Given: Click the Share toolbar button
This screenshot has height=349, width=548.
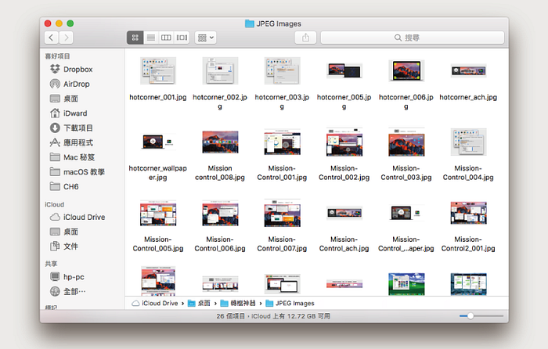Looking at the screenshot, I should coord(305,38).
